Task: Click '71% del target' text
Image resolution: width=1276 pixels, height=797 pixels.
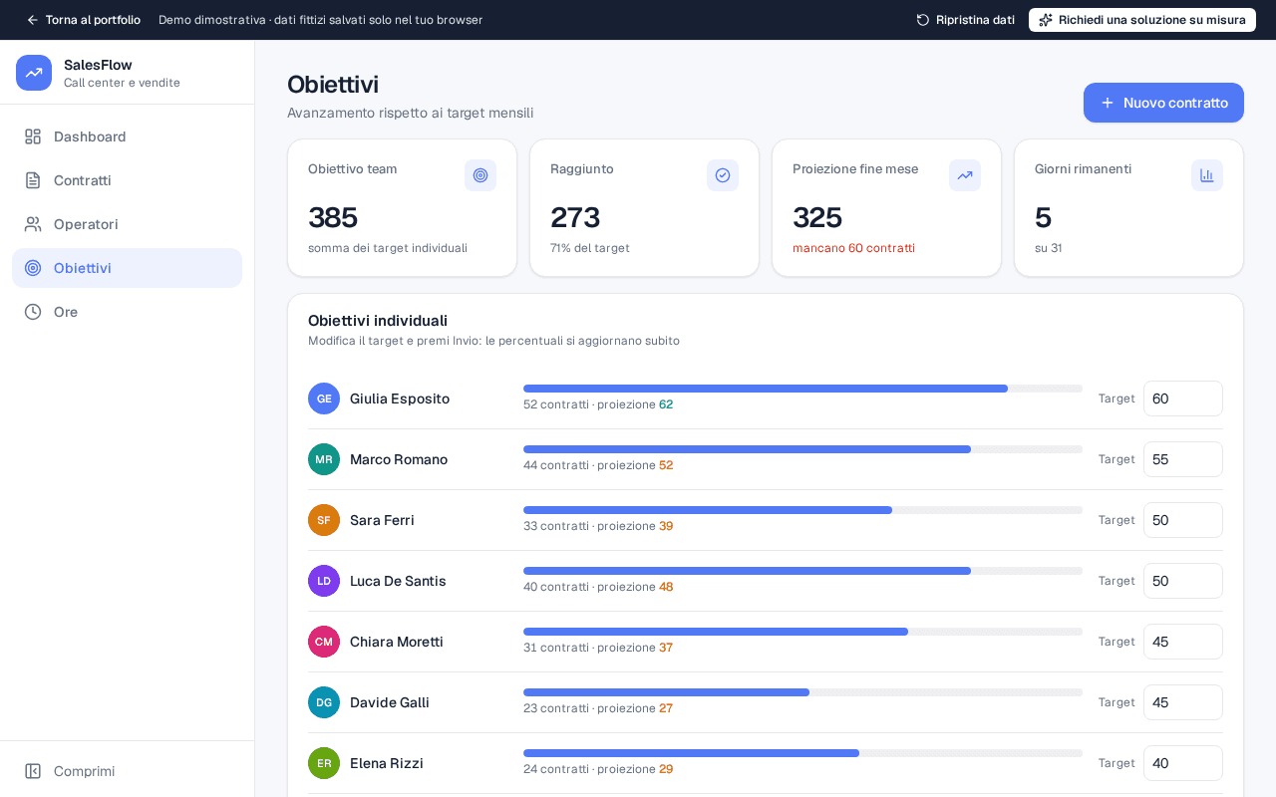Action: (590, 248)
